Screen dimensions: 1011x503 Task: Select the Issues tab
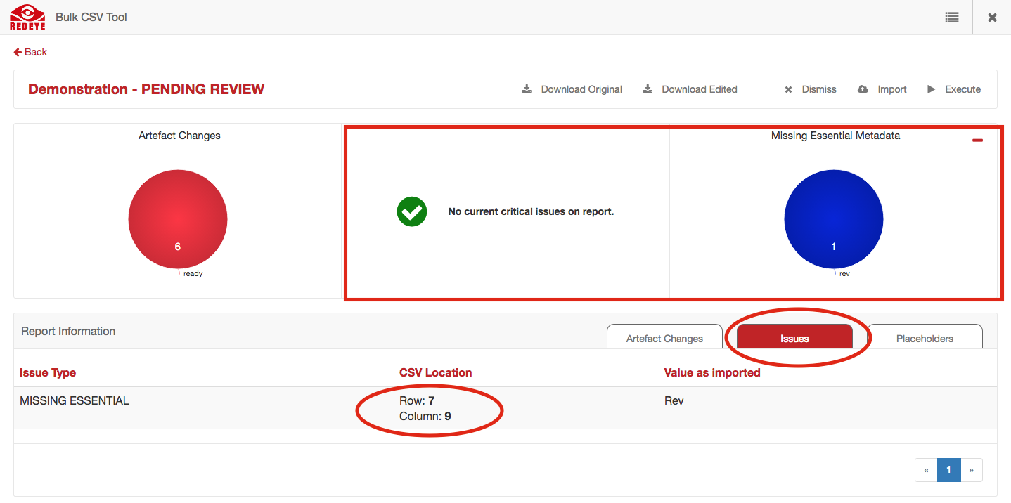click(794, 338)
